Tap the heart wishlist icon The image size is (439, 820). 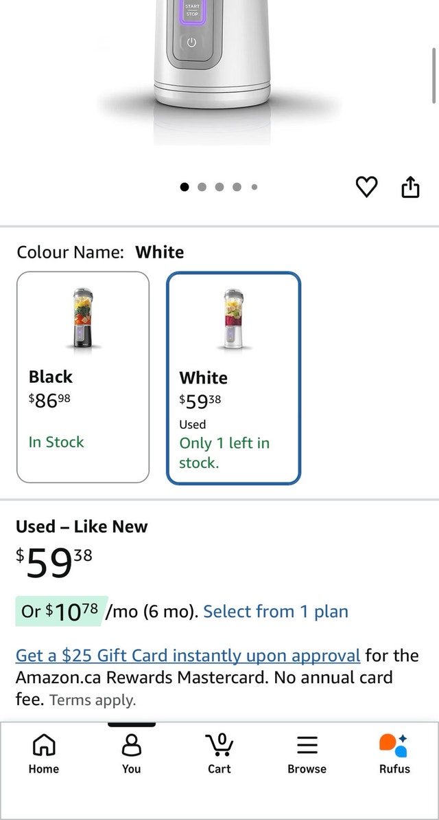coord(366,187)
